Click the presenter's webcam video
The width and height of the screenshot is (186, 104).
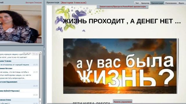(21, 24)
